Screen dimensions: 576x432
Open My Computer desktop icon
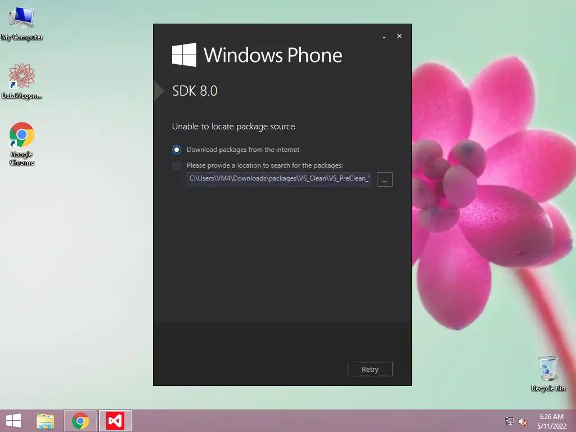(22, 22)
